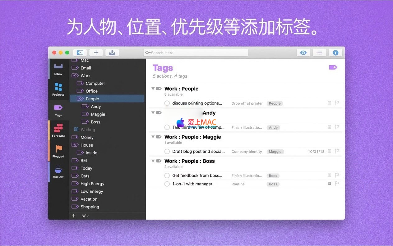Click the View options eye icon
The width and height of the screenshot is (393, 246).
click(x=303, y=52)
